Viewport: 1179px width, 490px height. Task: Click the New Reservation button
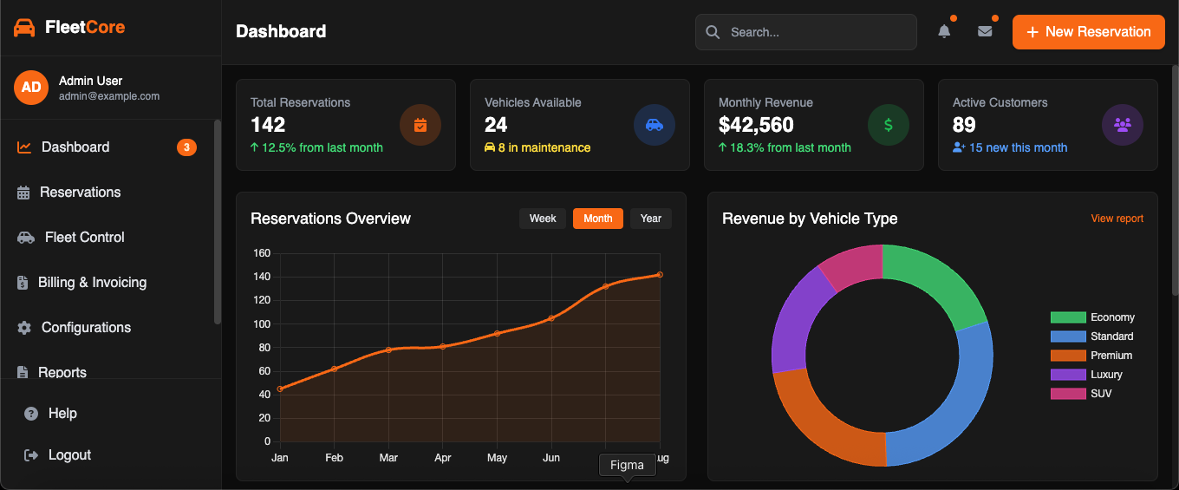tap(1088, 32)
